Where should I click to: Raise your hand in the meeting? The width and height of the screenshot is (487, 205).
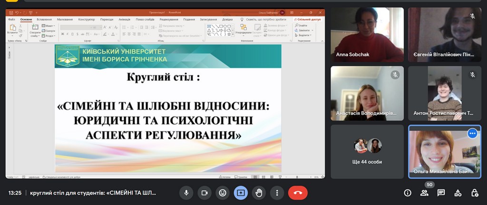(x=259, y=193)
